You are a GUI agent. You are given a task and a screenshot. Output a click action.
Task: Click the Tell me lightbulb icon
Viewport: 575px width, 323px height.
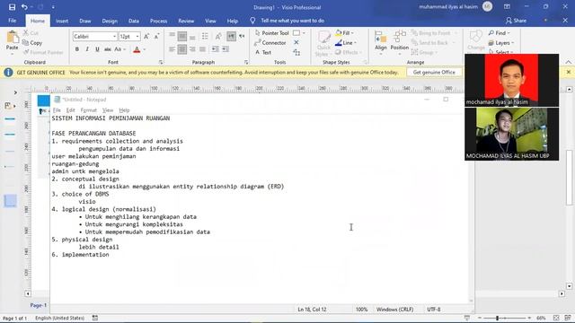coord(252,21)
